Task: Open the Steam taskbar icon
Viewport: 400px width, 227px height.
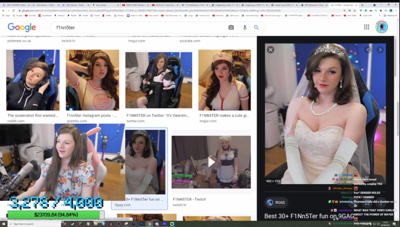Action: 73,224
